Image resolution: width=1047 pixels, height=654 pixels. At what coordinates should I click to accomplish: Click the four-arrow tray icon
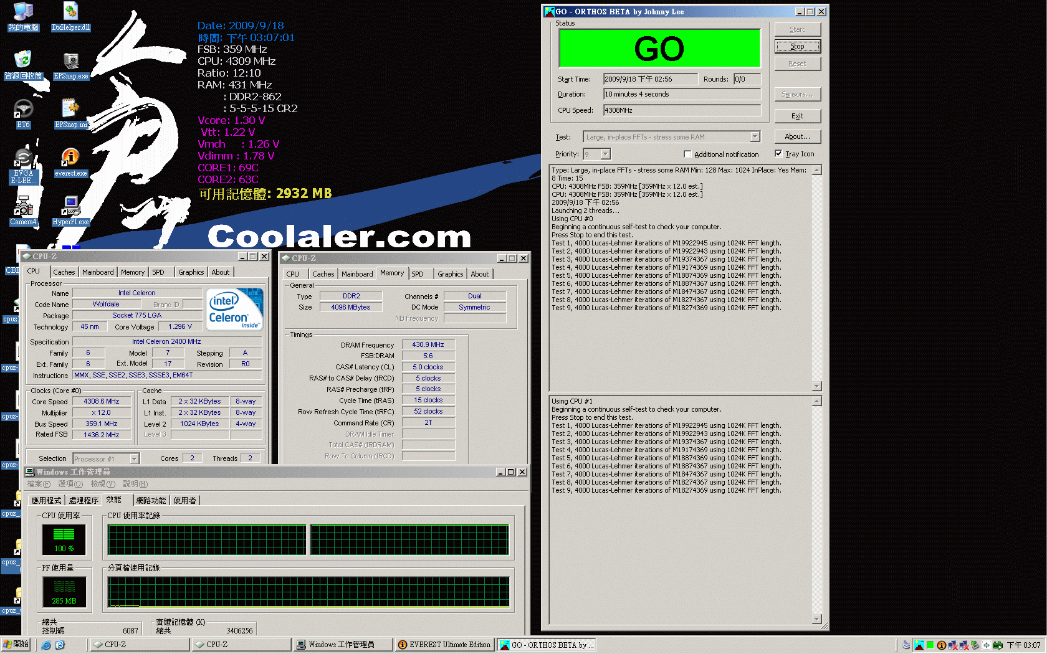[x=987, y=645]
